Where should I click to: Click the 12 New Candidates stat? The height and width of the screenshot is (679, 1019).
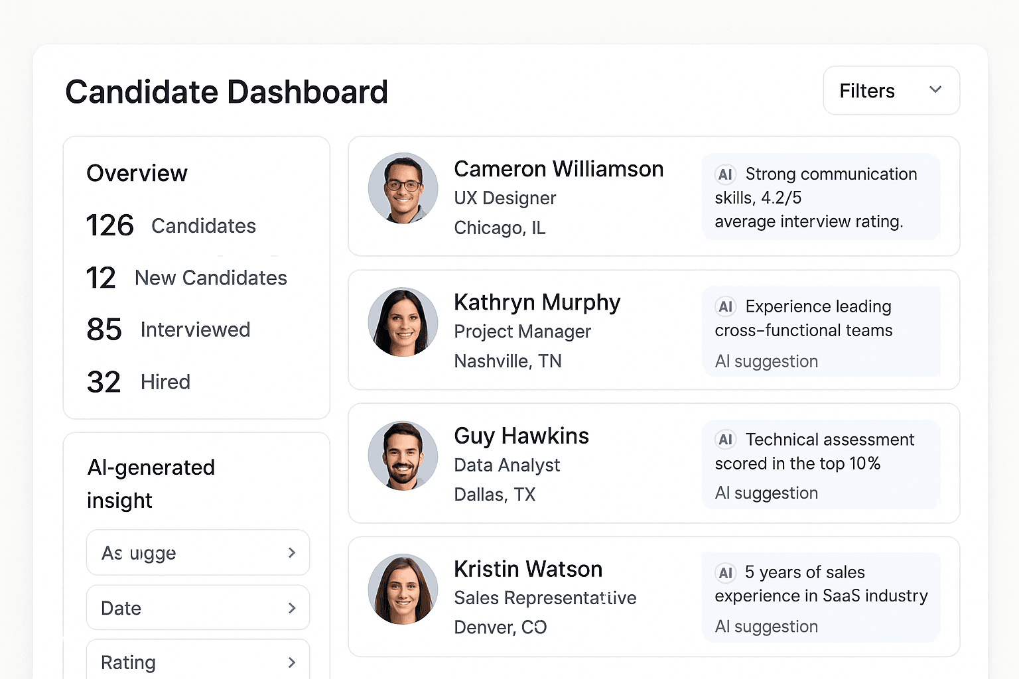186,278
